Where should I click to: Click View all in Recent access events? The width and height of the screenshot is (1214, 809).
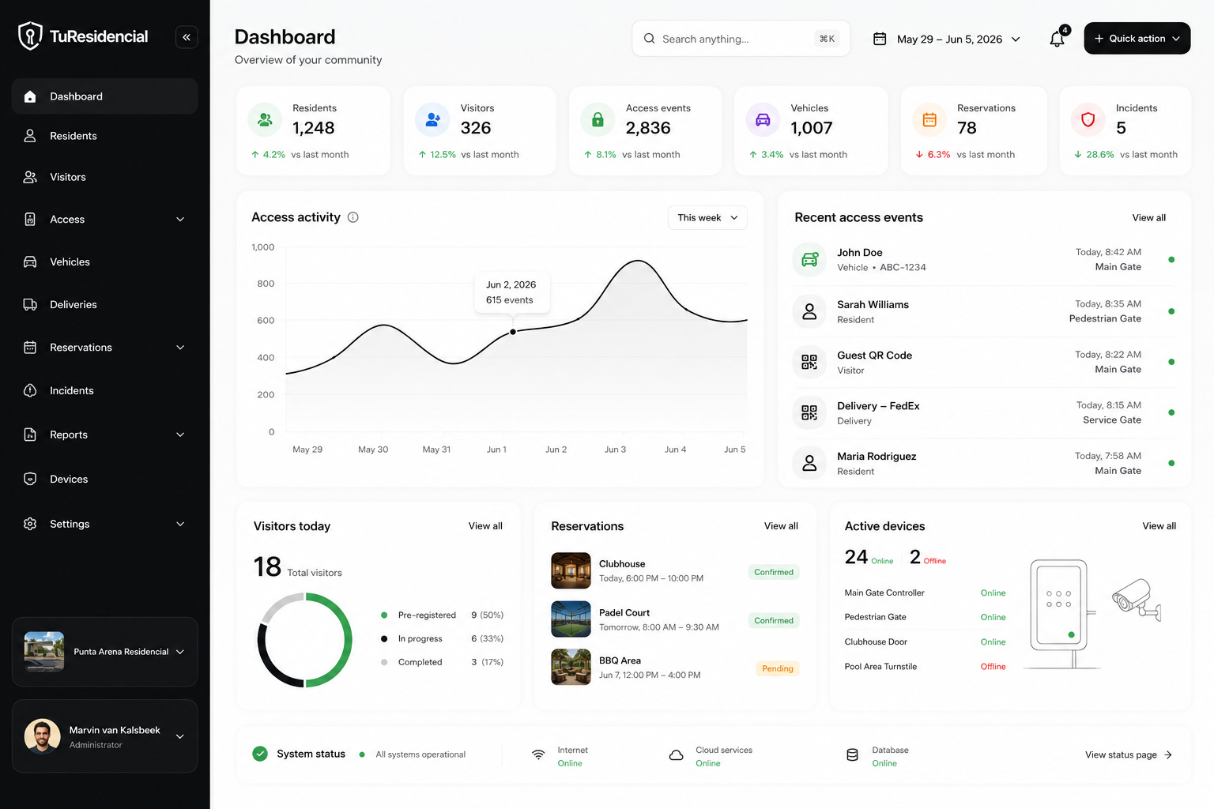coord(1148,218)
